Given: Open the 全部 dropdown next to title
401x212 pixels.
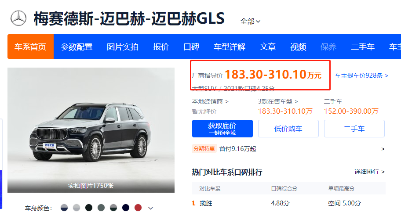Looking at the screenshot, I should coord(250,21).
